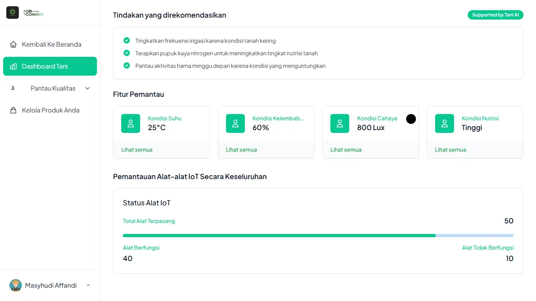Click the checkmark beside the irrigation recommendation
The image size is (536, 301).
[126, 40]
